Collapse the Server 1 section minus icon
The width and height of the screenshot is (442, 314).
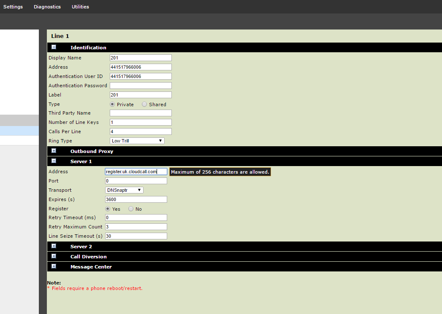click(x=54, y=161)
